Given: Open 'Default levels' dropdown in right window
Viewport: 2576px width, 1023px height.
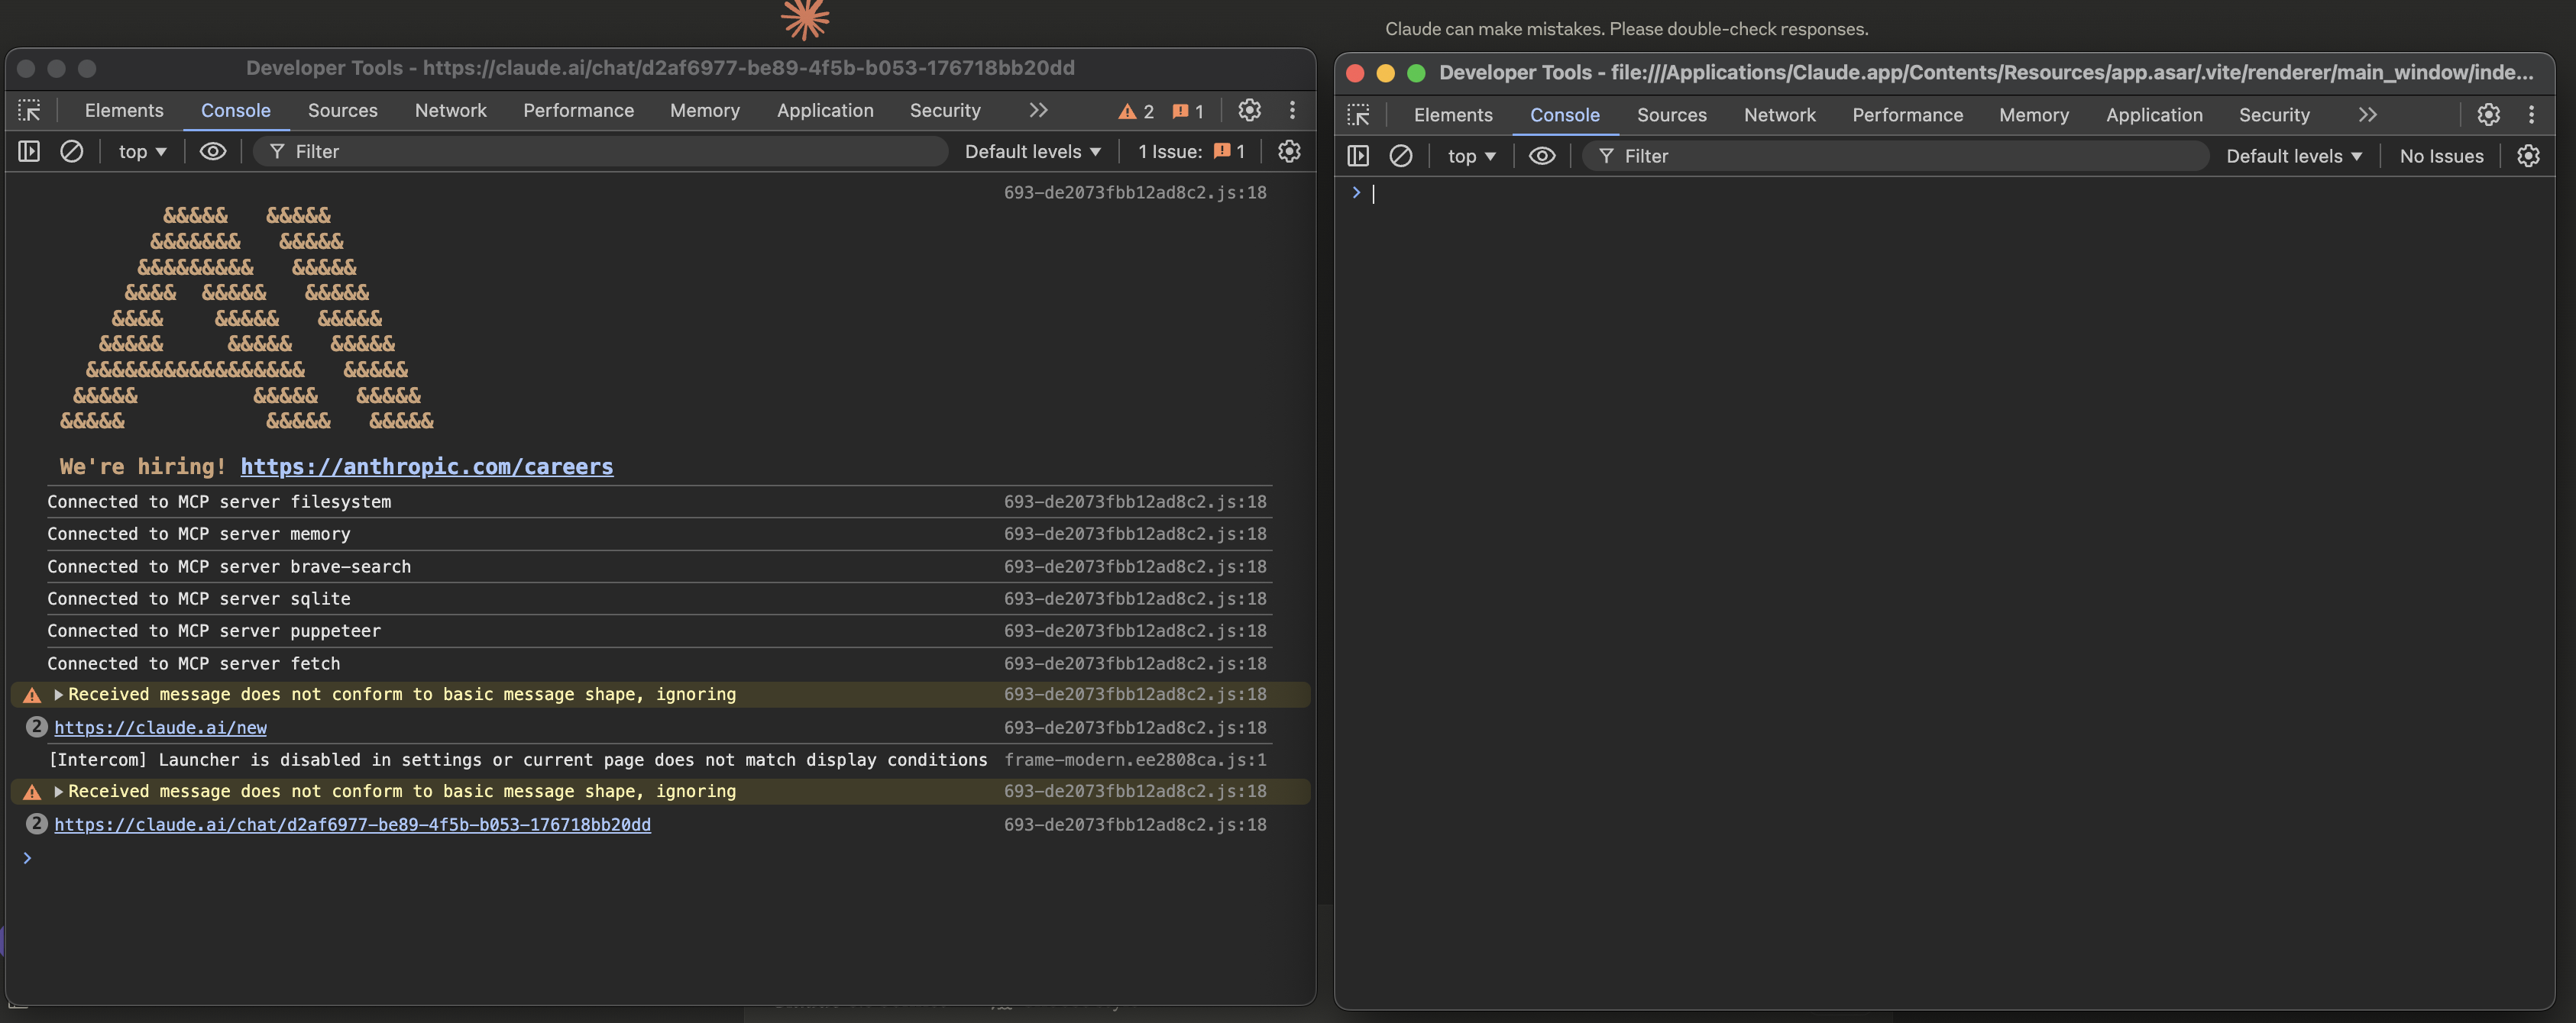Looking at the screenshot, I should tap(2293, 156).
